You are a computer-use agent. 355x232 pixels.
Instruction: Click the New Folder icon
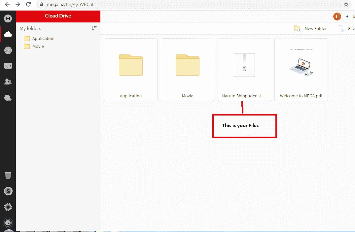[297, 28]
